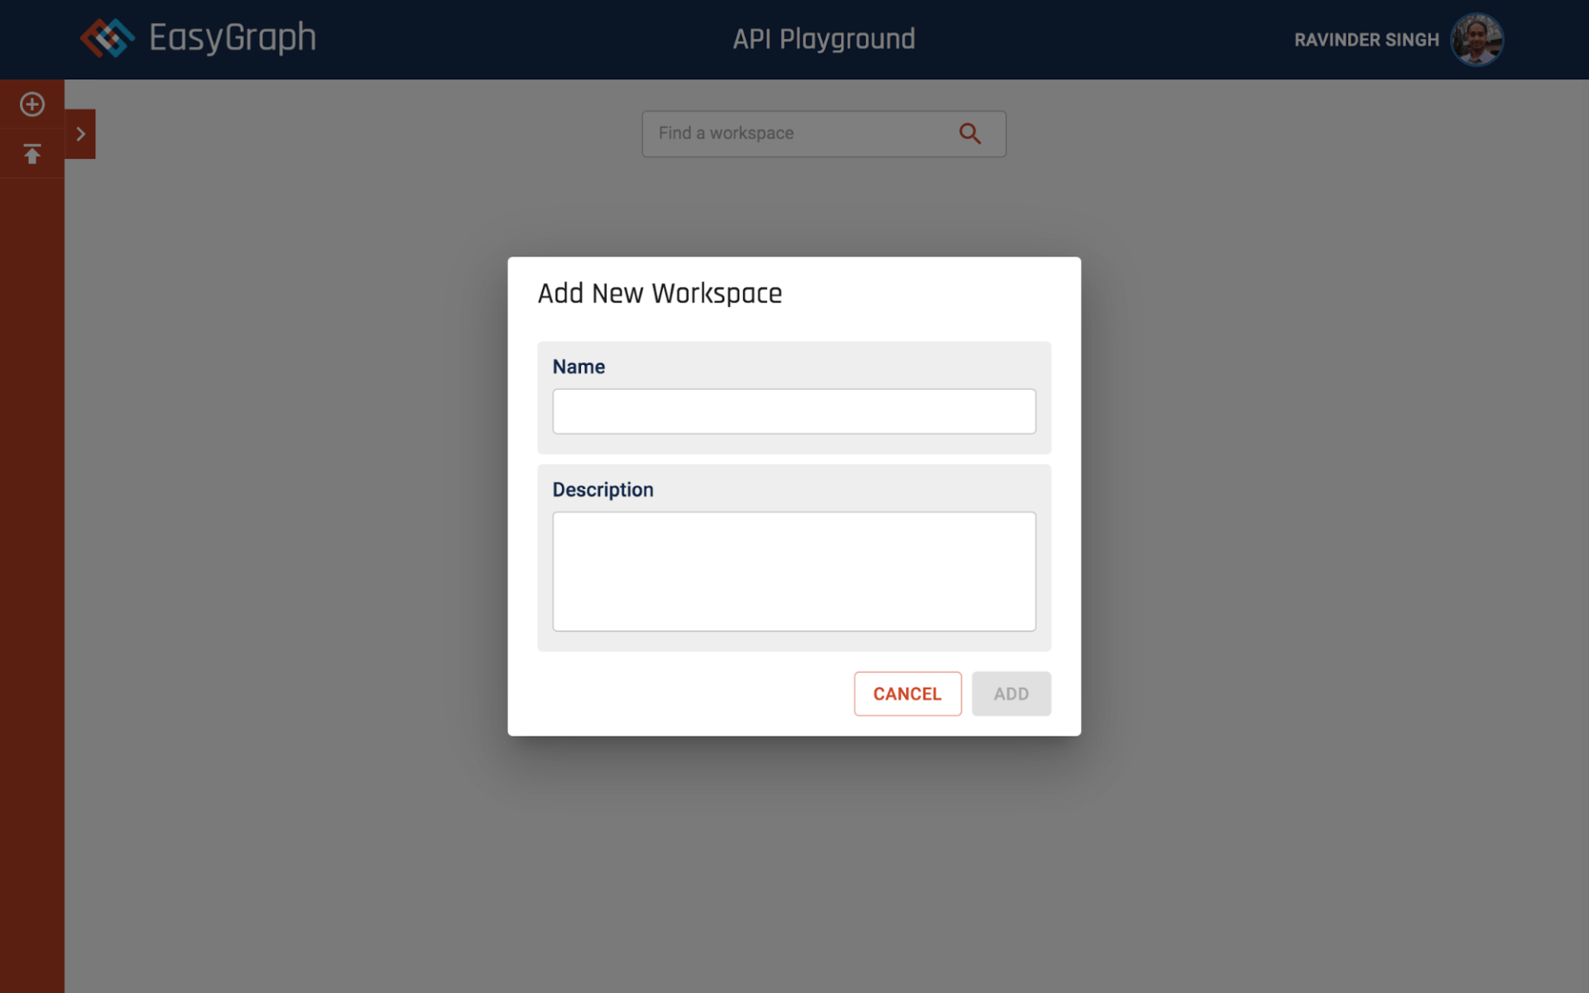Click into the Name text field

click(794, 411)
